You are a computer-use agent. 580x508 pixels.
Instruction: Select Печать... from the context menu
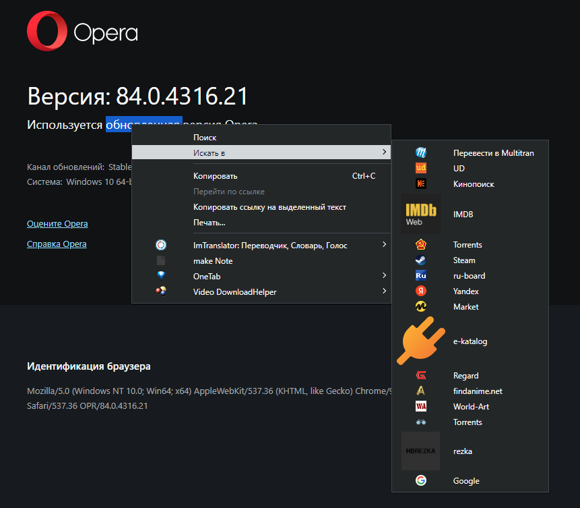click(261, 223)
